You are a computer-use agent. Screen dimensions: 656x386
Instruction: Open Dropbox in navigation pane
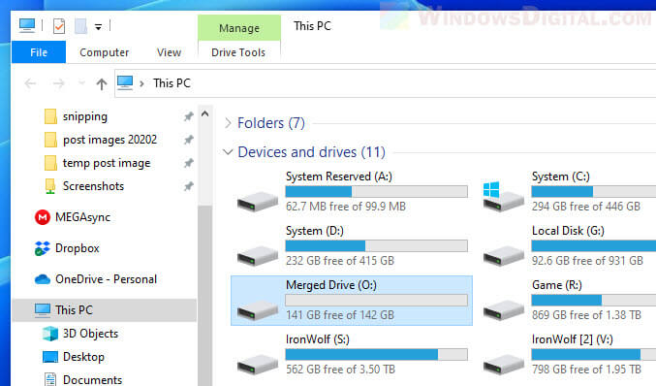pyautogui.click(x=78, y=248)
